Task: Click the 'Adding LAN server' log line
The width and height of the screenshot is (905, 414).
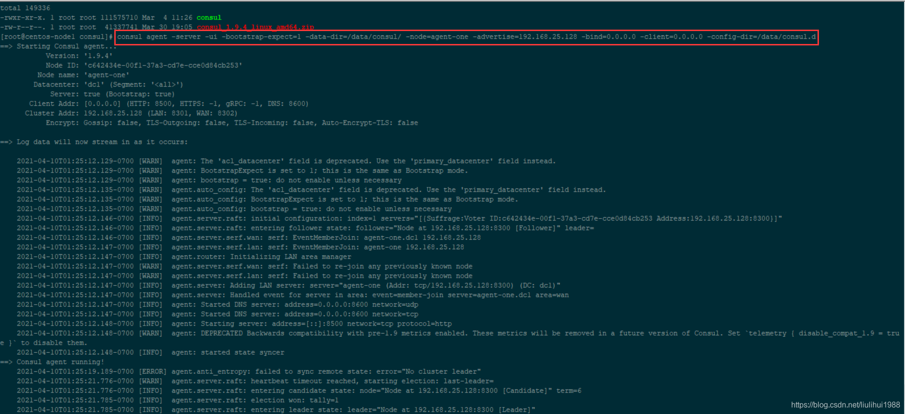Action: click(289, 285)
